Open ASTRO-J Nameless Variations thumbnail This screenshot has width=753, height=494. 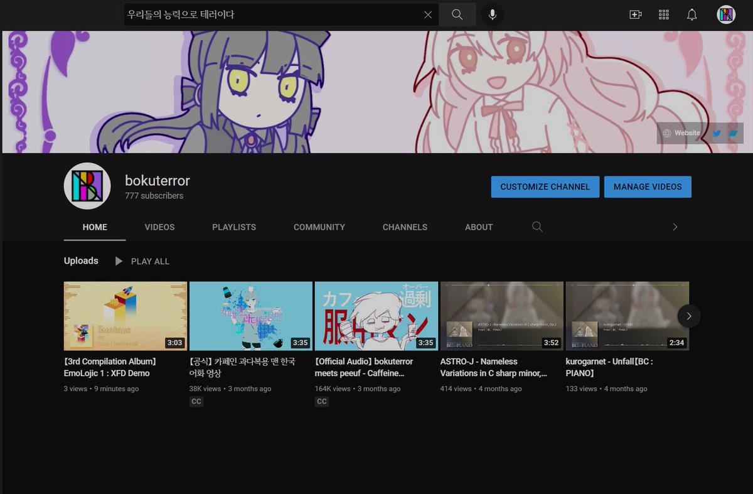502,316
